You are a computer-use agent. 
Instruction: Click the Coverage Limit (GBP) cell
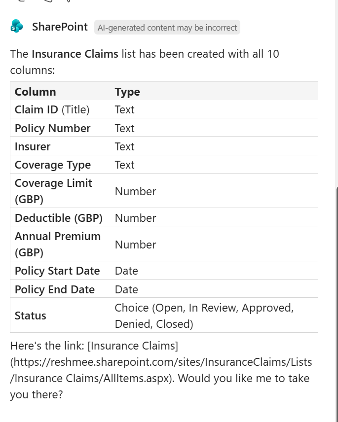click(x=53, y=191)
